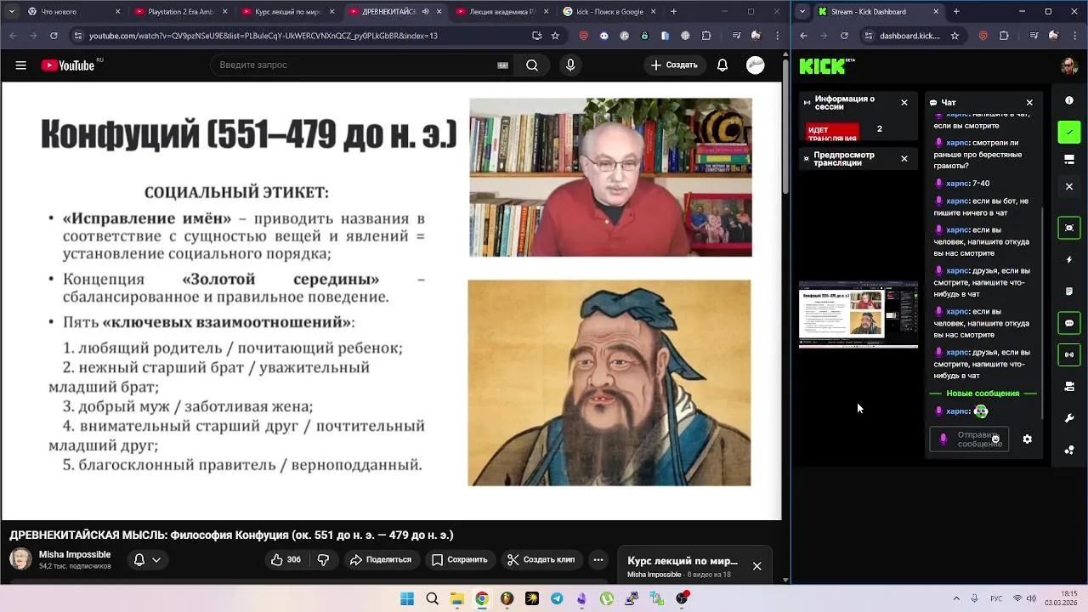Click the YouTube search magnifier button
1088x612 pixels.
(532, 65)
